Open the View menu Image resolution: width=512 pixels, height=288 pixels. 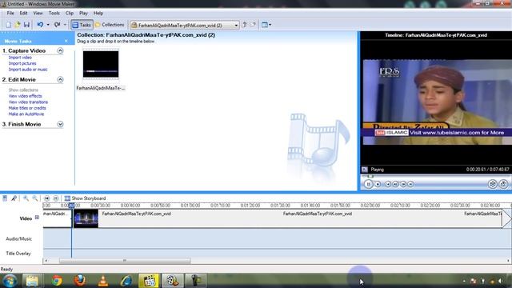pyautogui.click(x=38, y=14)
